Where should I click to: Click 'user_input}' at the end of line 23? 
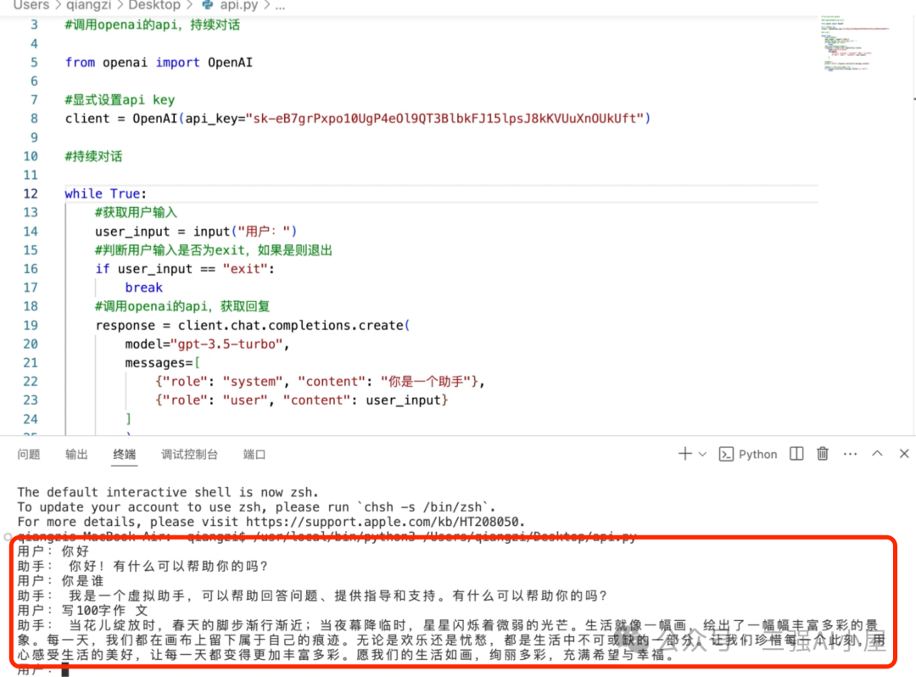click(407, 400)
